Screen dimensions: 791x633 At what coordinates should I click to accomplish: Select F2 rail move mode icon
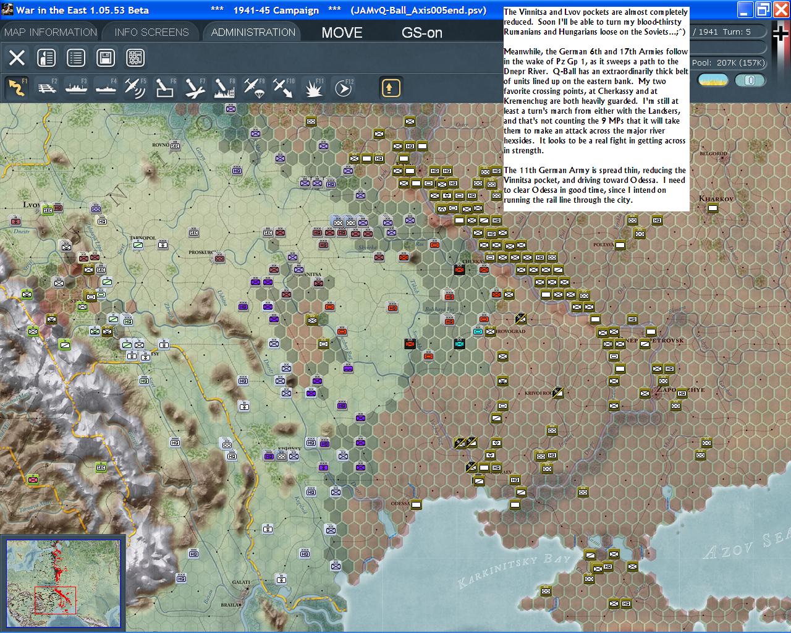46,88
